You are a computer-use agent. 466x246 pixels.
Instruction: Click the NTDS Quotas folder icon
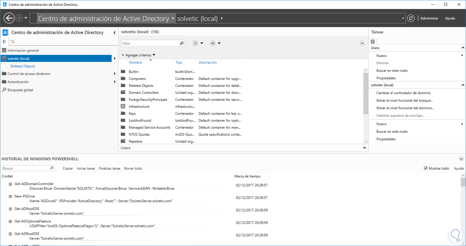pos(123,134)
